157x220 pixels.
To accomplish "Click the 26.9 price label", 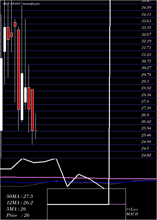I will click(145, 115).
